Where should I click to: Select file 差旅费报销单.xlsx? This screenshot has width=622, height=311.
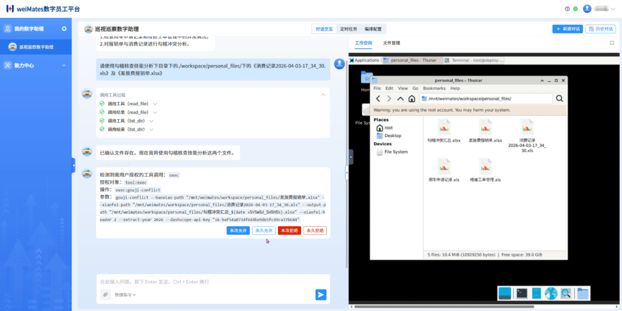pyautogui.click(x=485, y=131)
